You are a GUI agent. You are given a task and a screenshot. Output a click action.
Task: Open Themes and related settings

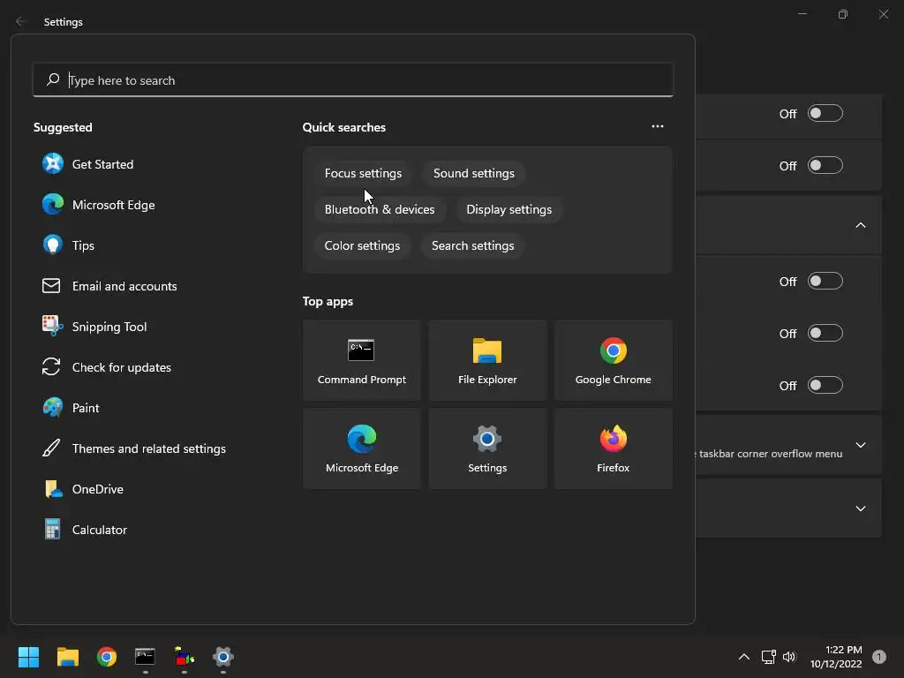click(x=134, y=448)
